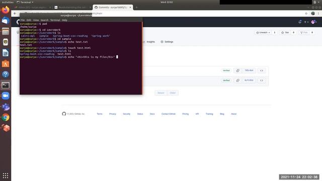Open Firefox from the Ubuntu dock
Screen dimensions: 322x181
point(6,10)
